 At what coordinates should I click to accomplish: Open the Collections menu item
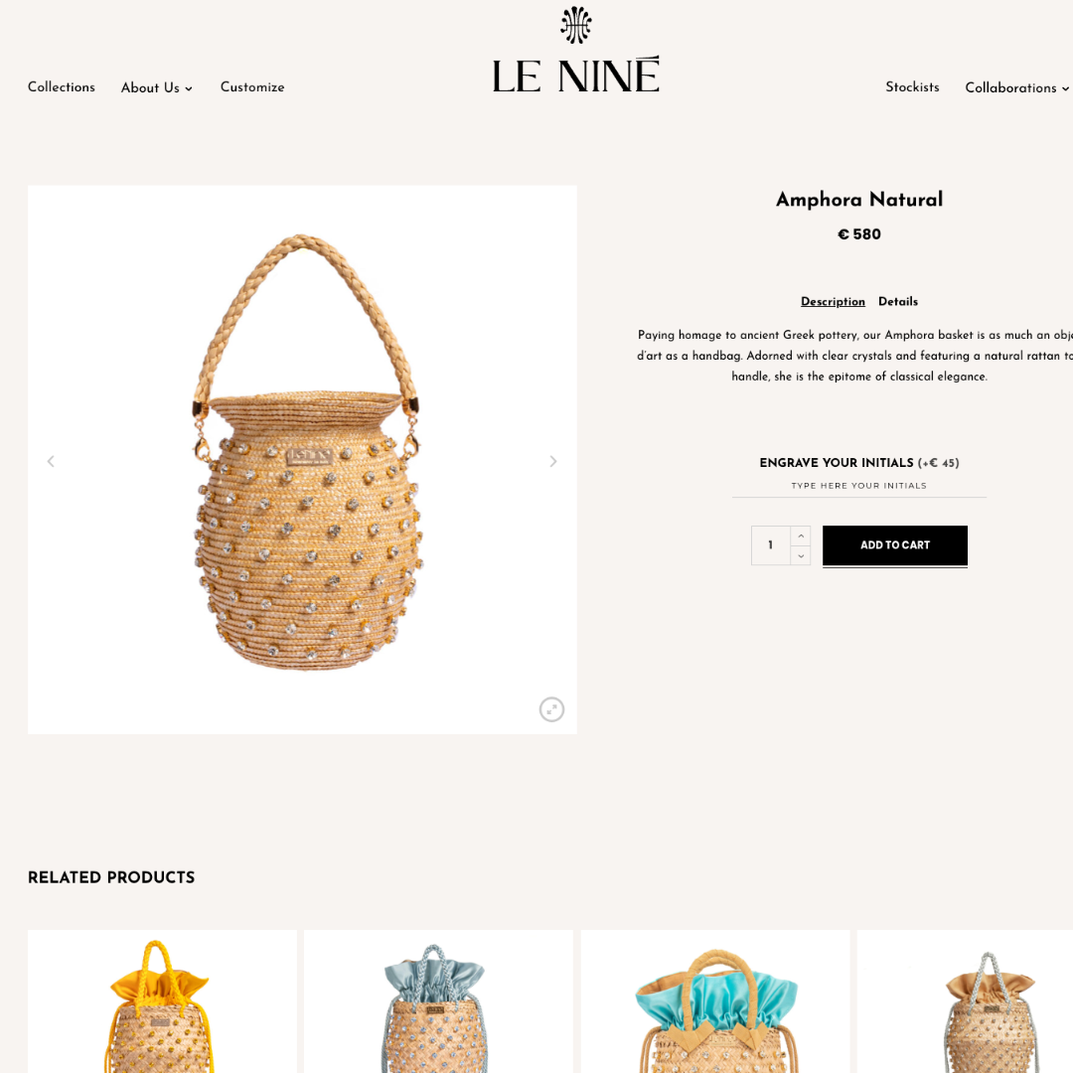click(x=62, y=86)
